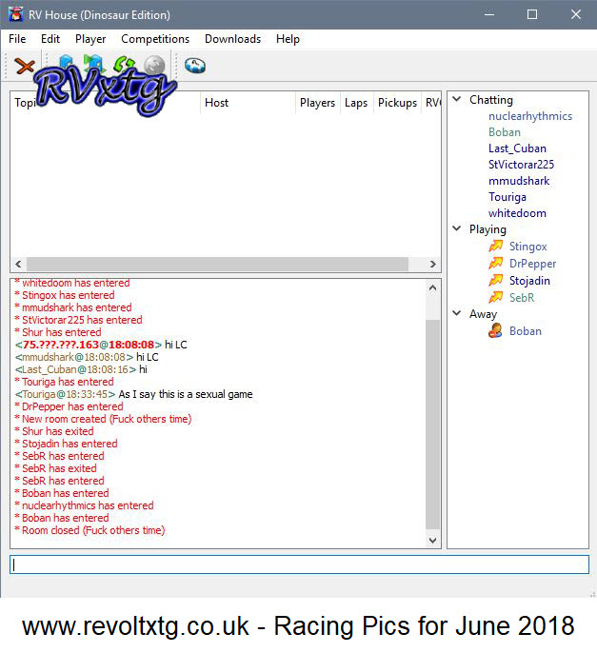Click the red X disconnect toolbar icon
Viewport: 597px width, 653px height.
[x=25, y=66]
